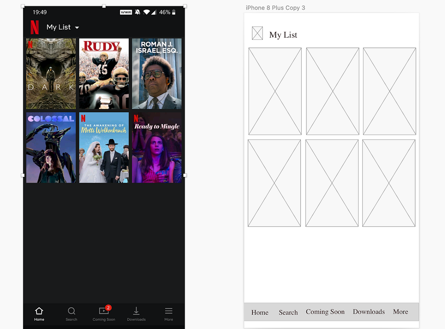This screenshot has width=445, height=329.
Task: Click the muted notification bell icon
Action: point(137,12)
